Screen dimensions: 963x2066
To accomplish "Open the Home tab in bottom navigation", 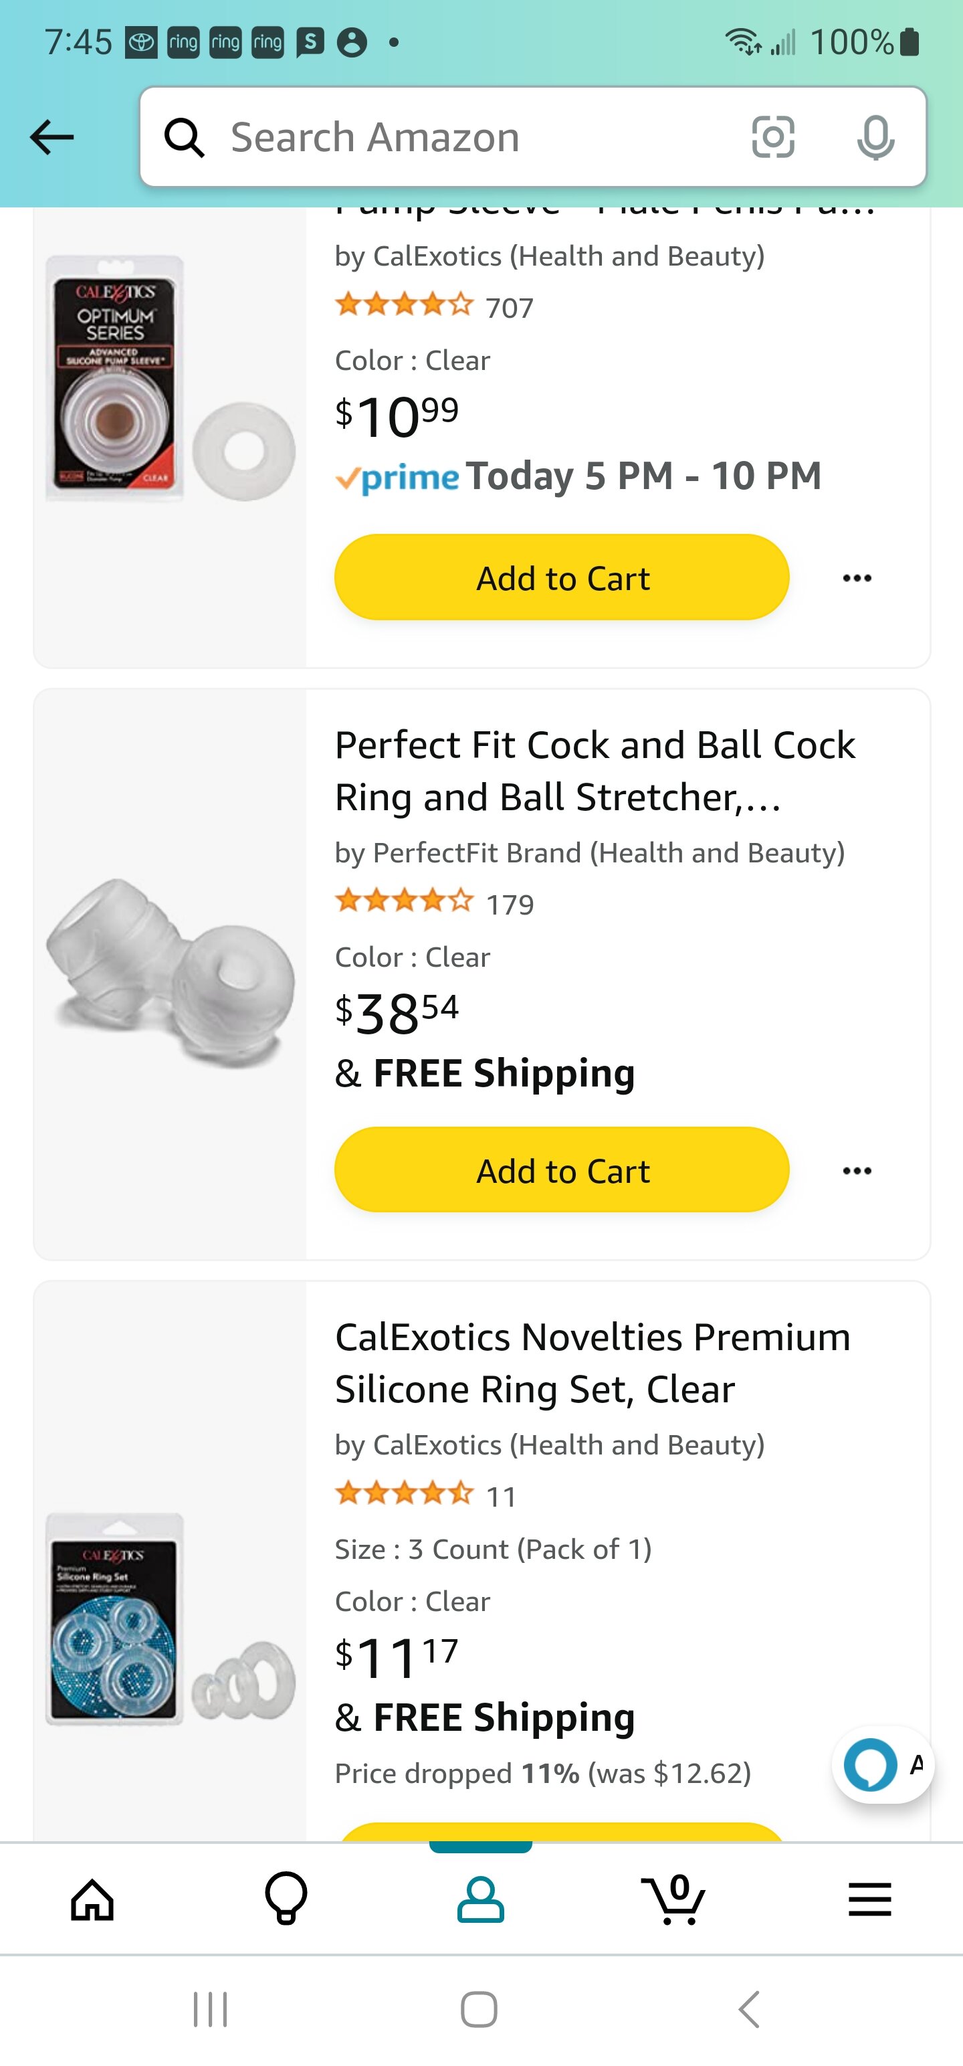I will pyautogui.click(x=92, y=1899).
